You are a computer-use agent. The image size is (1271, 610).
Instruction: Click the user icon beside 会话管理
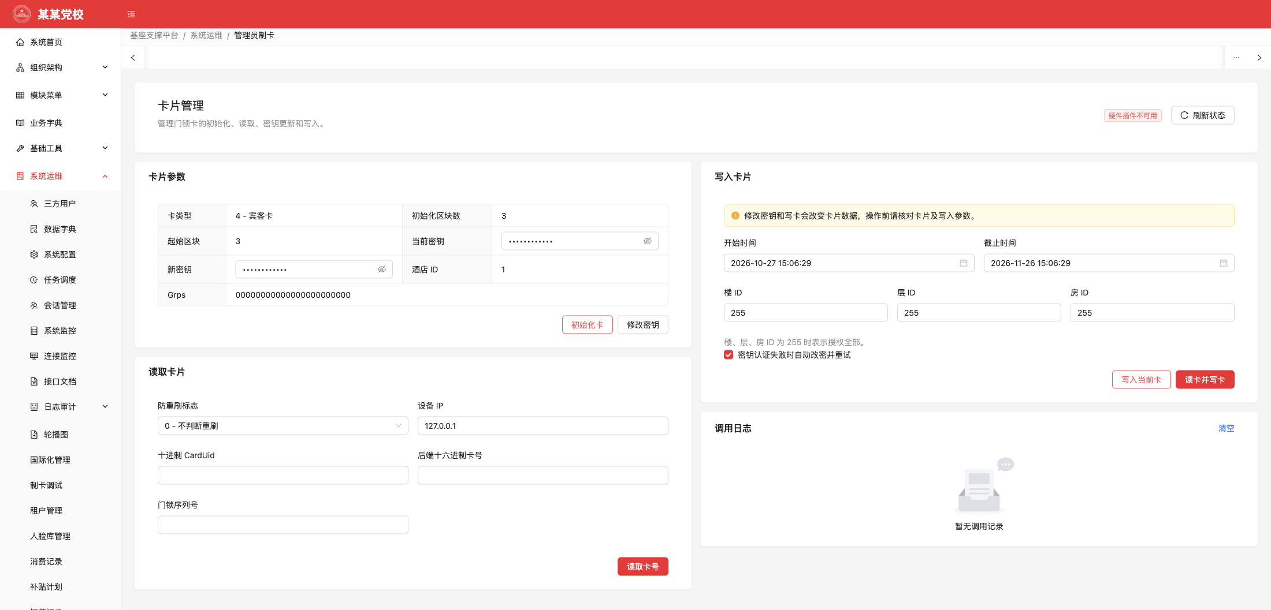tap(34, 305)
